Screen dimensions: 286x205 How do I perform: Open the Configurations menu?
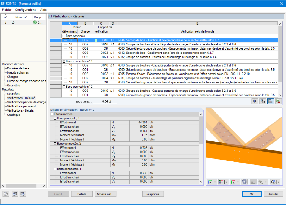pos(25,10)
